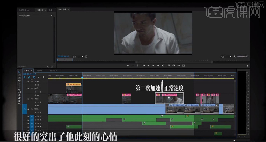The image size is (266, 142).
Task: Click the Extract button
Action: 174,65
